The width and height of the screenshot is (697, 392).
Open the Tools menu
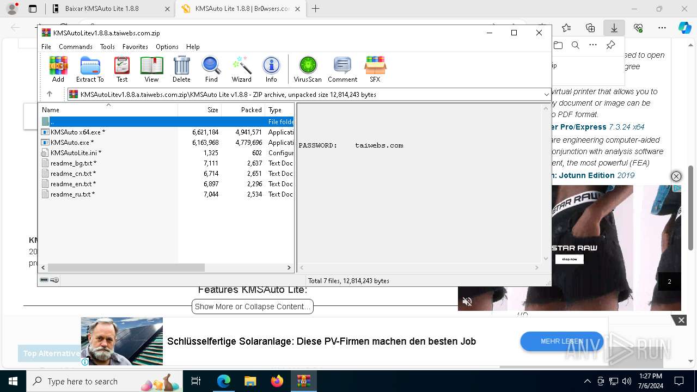(107, 47)
